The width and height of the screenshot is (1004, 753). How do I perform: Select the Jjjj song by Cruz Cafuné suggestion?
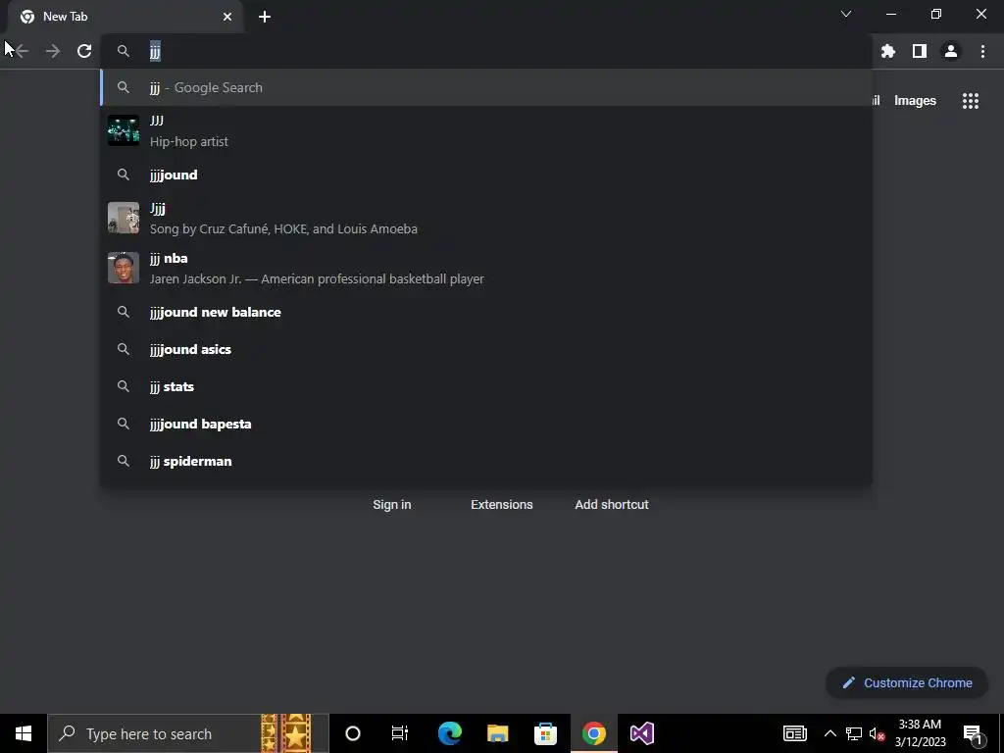pyautogui.click(x=486, y=219)
